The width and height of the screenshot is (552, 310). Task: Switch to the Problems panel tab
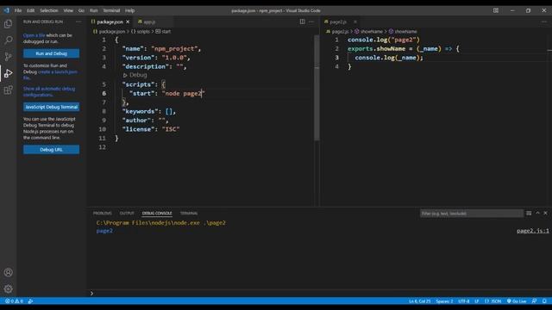(102, 214)
